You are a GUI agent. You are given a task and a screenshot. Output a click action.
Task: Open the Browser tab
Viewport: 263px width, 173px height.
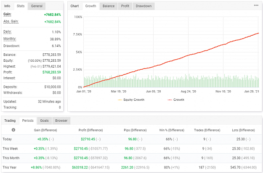61,121
